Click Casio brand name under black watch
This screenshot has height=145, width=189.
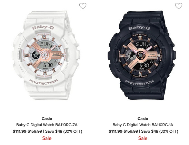(x=143, y=119)
